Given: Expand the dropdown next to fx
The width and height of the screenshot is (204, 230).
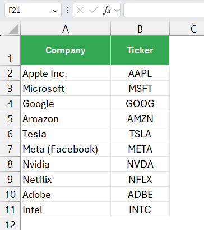Looking at the screenshot, I should [117, 10].
